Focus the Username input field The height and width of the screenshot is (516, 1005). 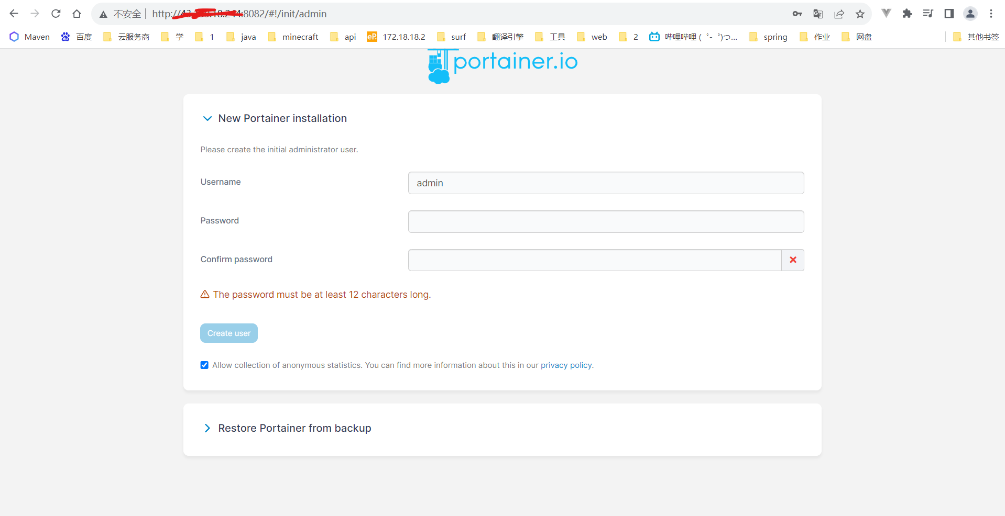coord(606,183)
